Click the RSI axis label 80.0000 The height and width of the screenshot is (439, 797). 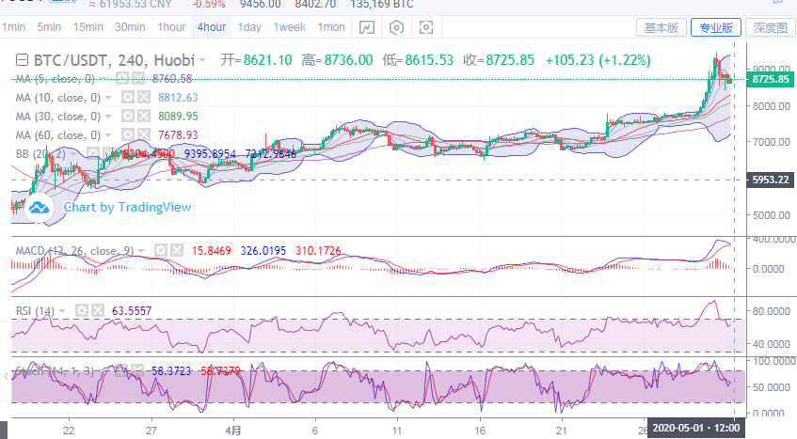[x=771, y=310]
